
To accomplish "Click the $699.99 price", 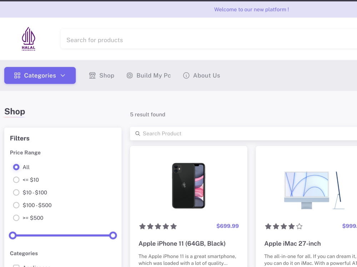I will [227, 226].
